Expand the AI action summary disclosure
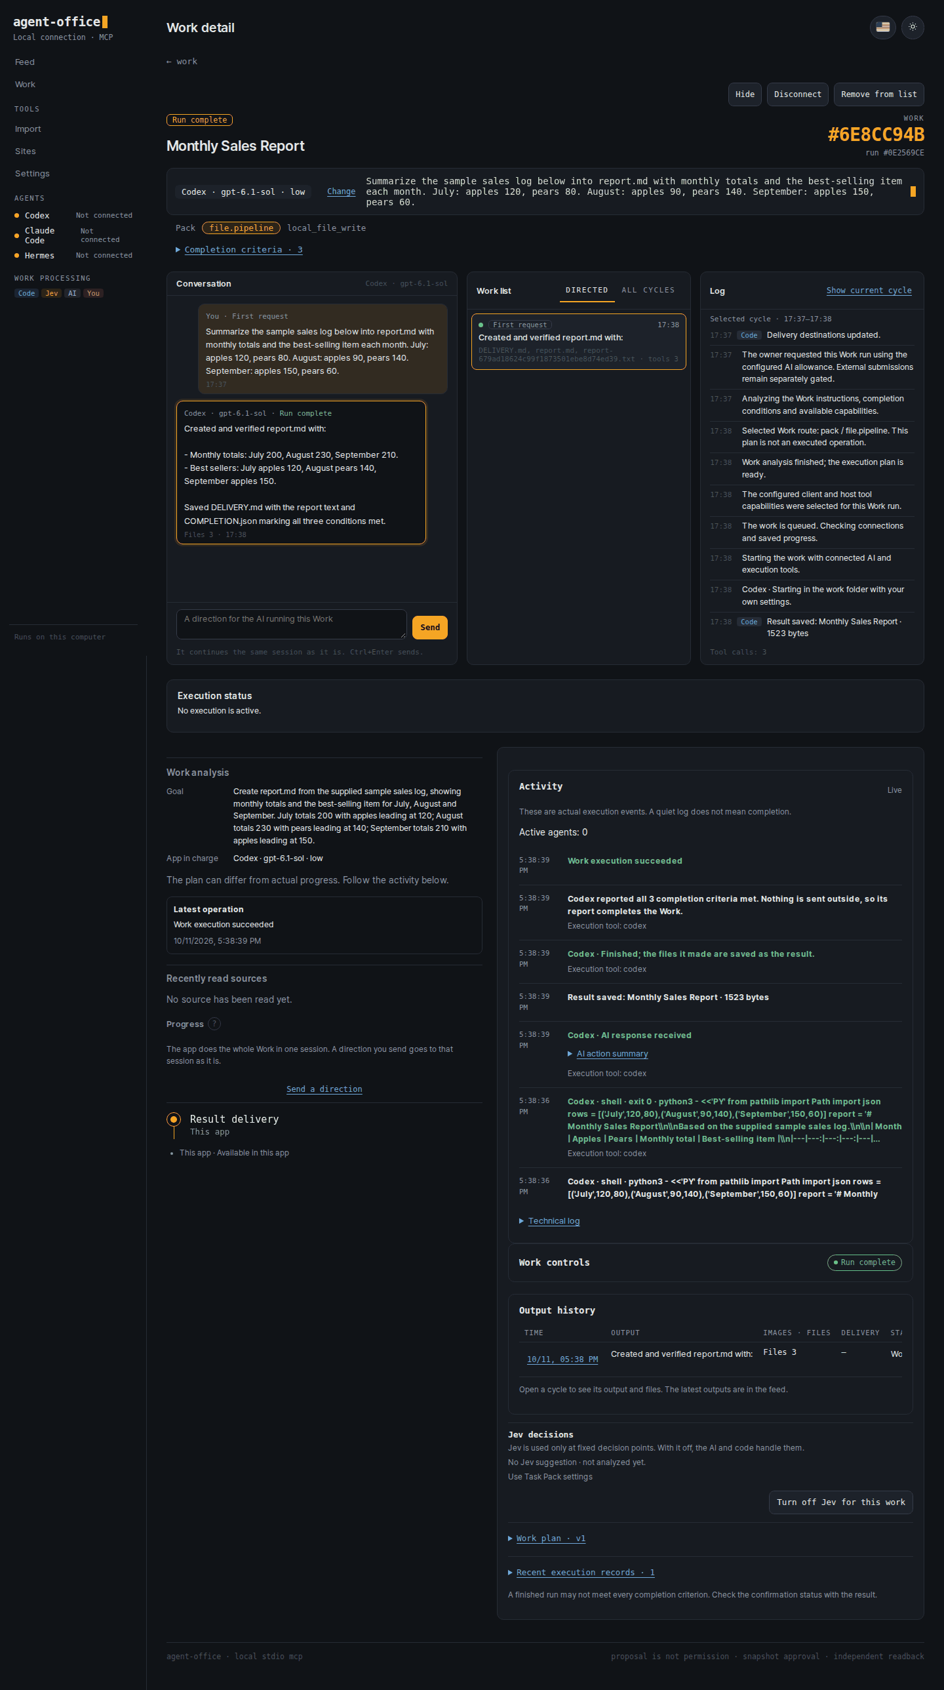This screenshot has height=1690, width=944. (608, 1054)
